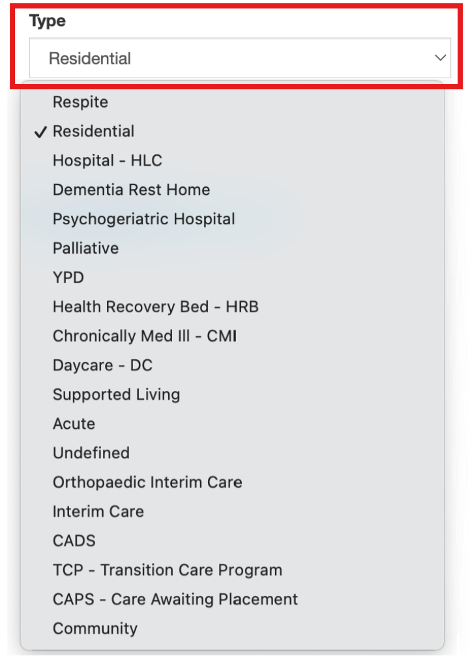Choose Residential from the list
The height and width of the screenshot is (661, 468).
pos(93,131)
